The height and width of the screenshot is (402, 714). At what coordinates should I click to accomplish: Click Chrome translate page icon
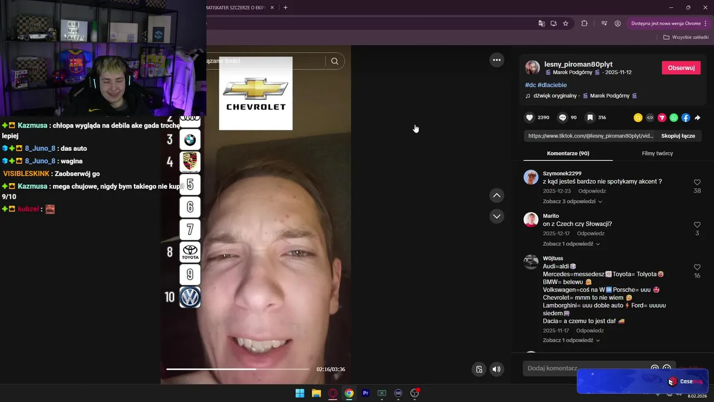(x=541, y=23)
